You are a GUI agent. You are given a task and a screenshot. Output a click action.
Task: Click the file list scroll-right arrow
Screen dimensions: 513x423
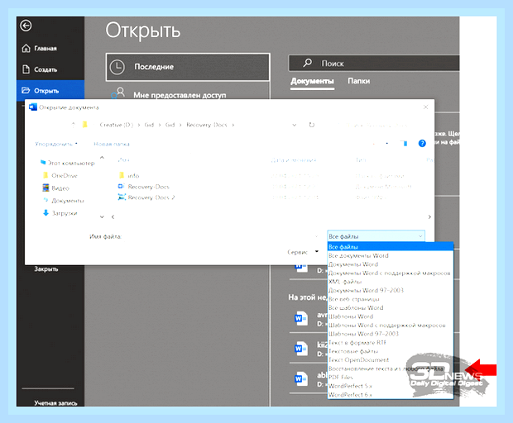429,217
